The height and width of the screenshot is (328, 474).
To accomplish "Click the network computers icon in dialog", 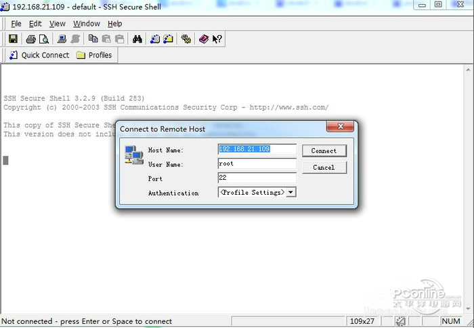I will 134,155.
